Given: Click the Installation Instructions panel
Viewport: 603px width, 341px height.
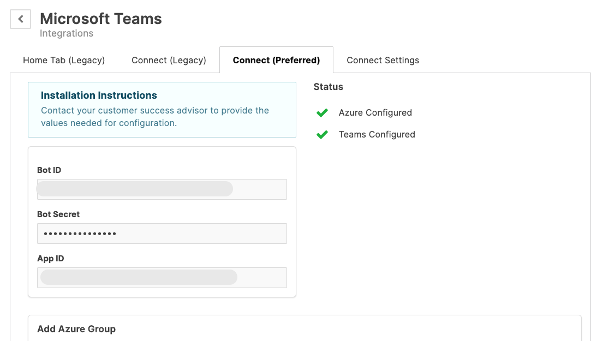Looking at the screenshot, I should click(x=162, y=109).
